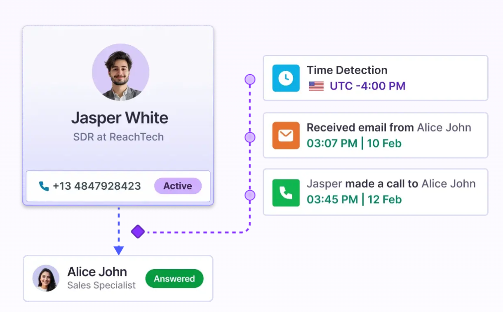503x312 pixels.
Task: Click the phone icon beside +13 number
Action: 44,186
